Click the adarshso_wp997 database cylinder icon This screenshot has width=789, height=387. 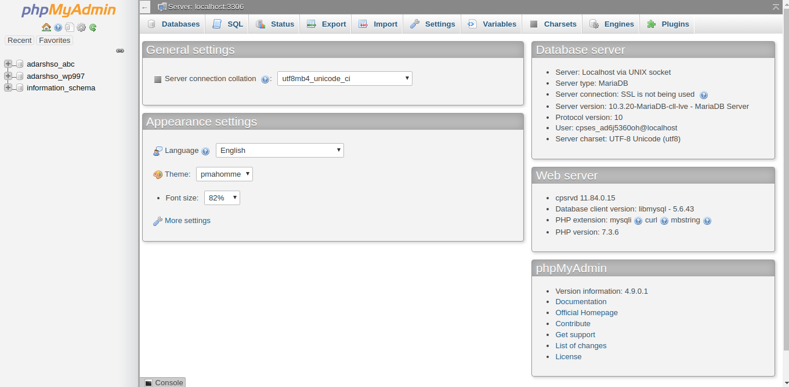(x=20, y=76)
